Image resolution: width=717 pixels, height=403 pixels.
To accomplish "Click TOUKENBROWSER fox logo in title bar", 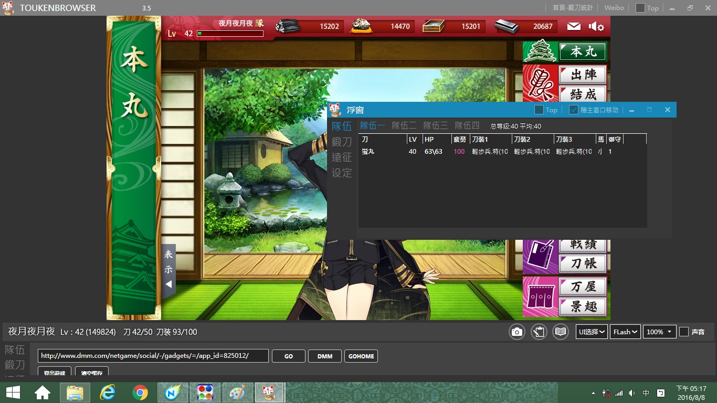I will 8,8.
